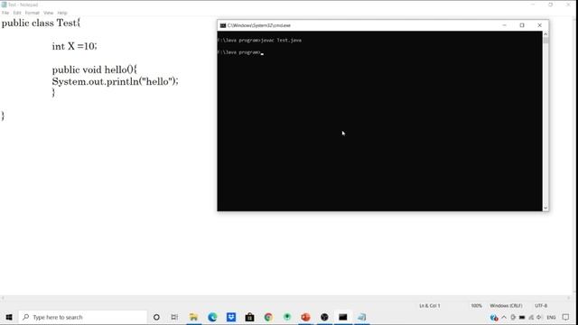Click the ENG language indicator

pyautogui.click(x=551, y=317)
